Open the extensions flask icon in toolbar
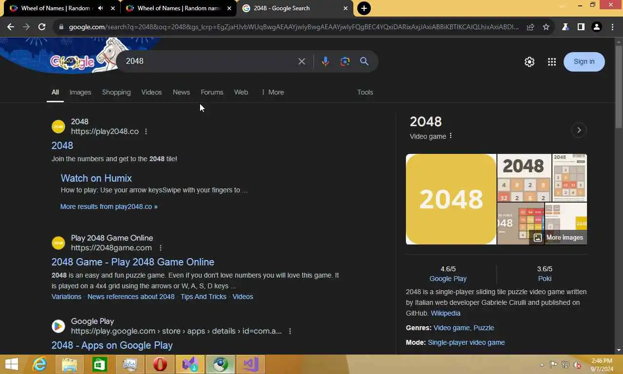 pyautogui.click(x=566, y=27)
